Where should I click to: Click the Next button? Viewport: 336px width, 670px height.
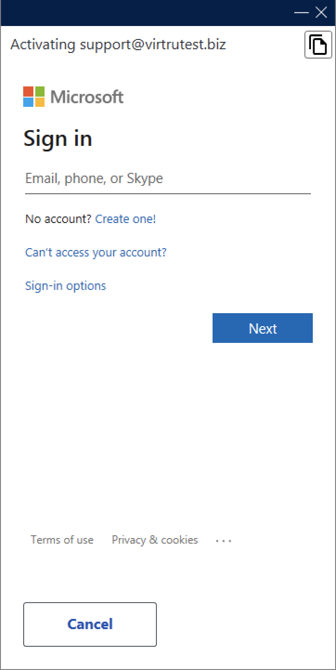pos(263,328)
